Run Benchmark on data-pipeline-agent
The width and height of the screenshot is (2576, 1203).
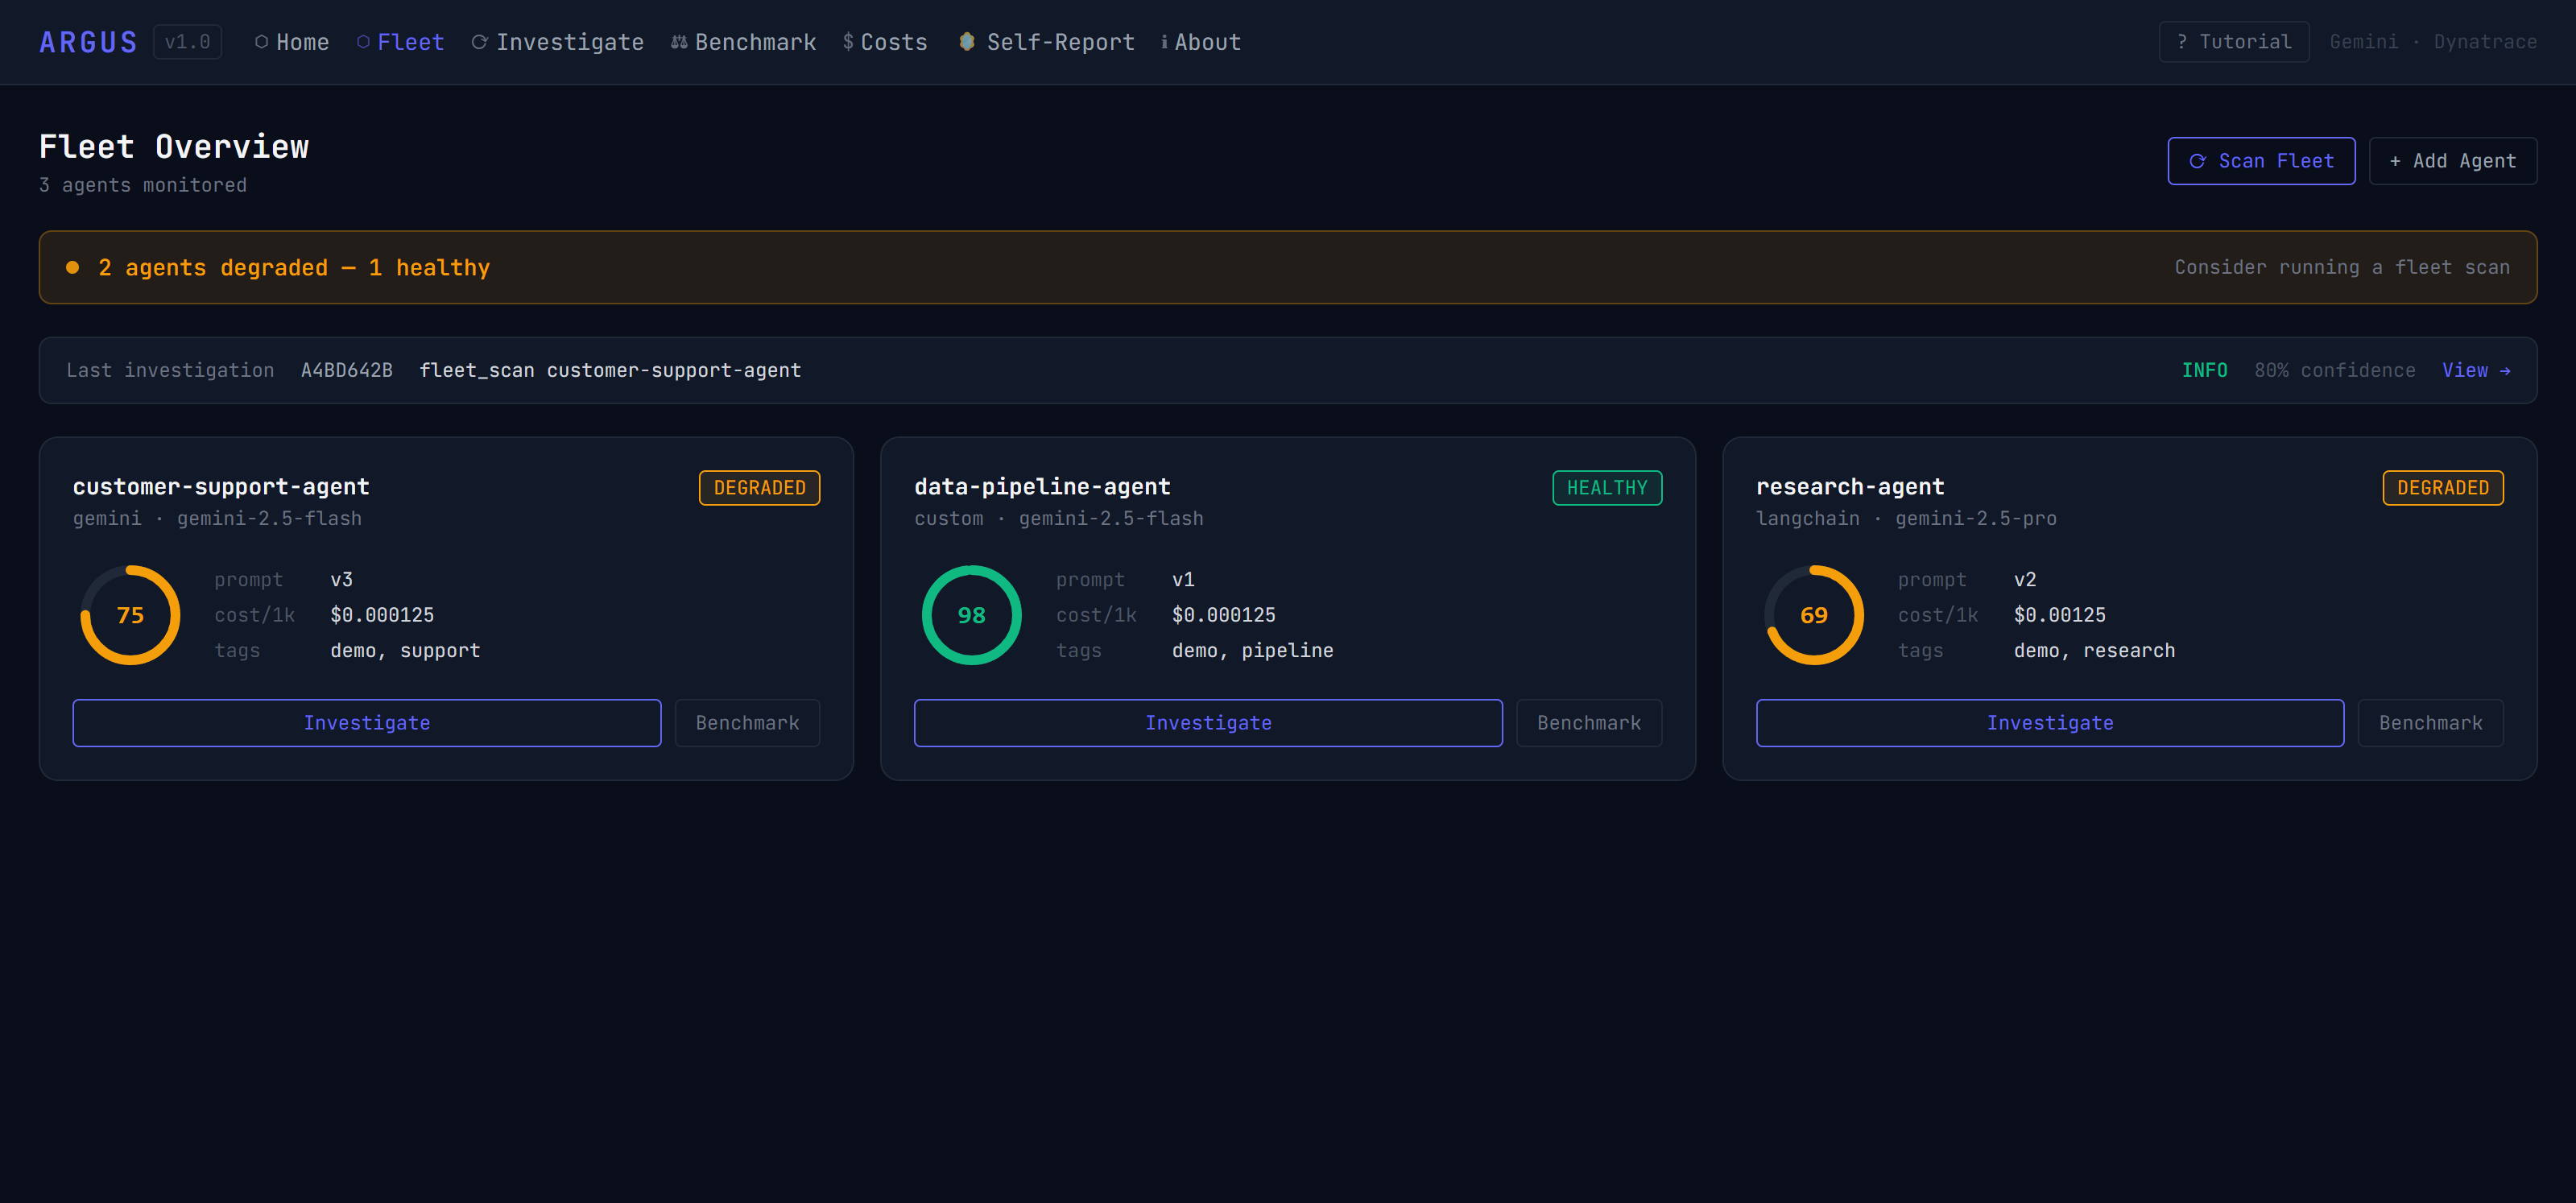tap(1589, 723)
